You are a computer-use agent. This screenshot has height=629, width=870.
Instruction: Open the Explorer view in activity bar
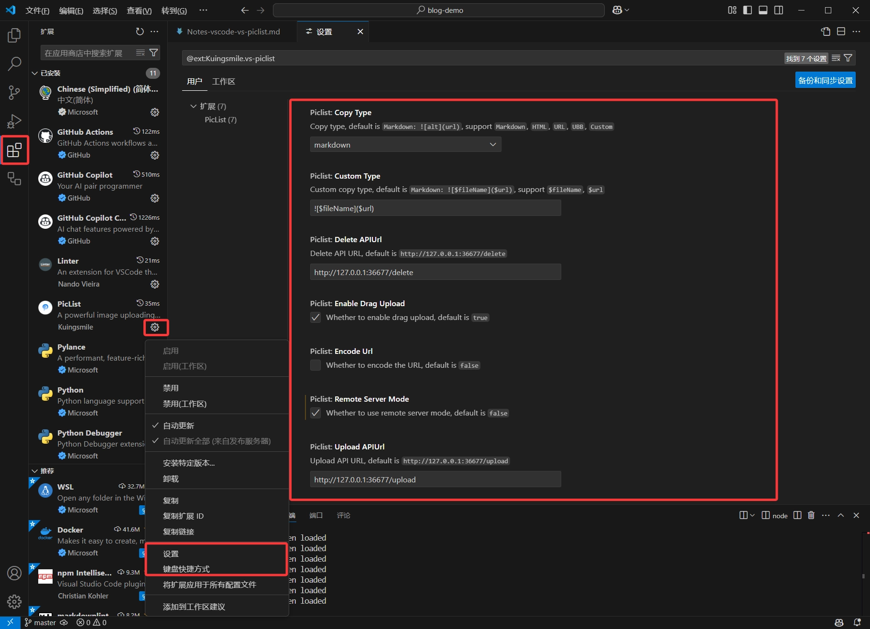pos(14,35)
